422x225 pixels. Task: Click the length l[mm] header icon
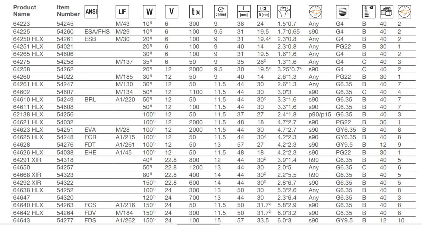(244, 12)
